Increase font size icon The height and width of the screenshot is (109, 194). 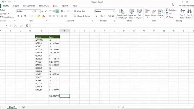(x=42, y=11)
